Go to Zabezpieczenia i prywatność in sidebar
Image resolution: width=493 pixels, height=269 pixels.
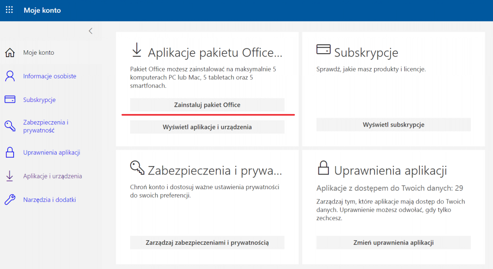(x=45, y=126)
